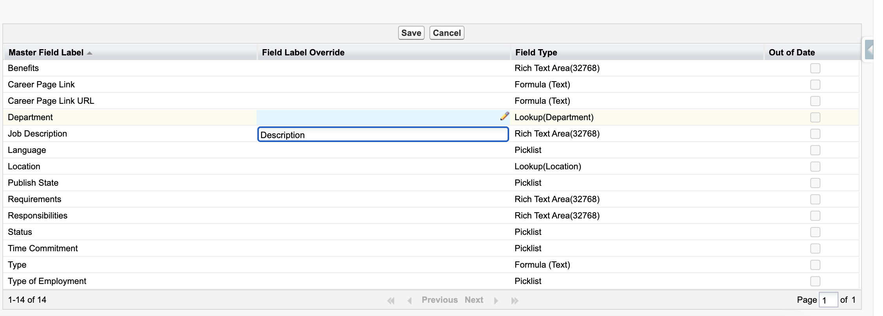Screen dimensions: 883x316
Task: Select the Department override cell
Action: coord(377,117)
